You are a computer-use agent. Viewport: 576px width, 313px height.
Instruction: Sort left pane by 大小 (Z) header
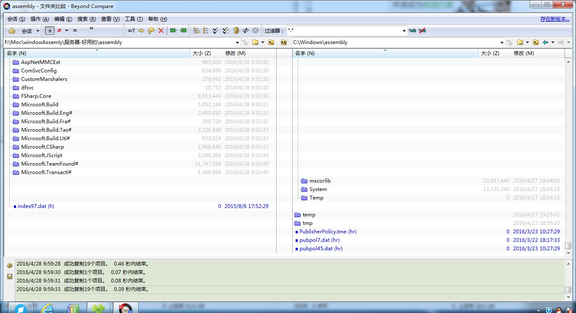click(206, 53)
